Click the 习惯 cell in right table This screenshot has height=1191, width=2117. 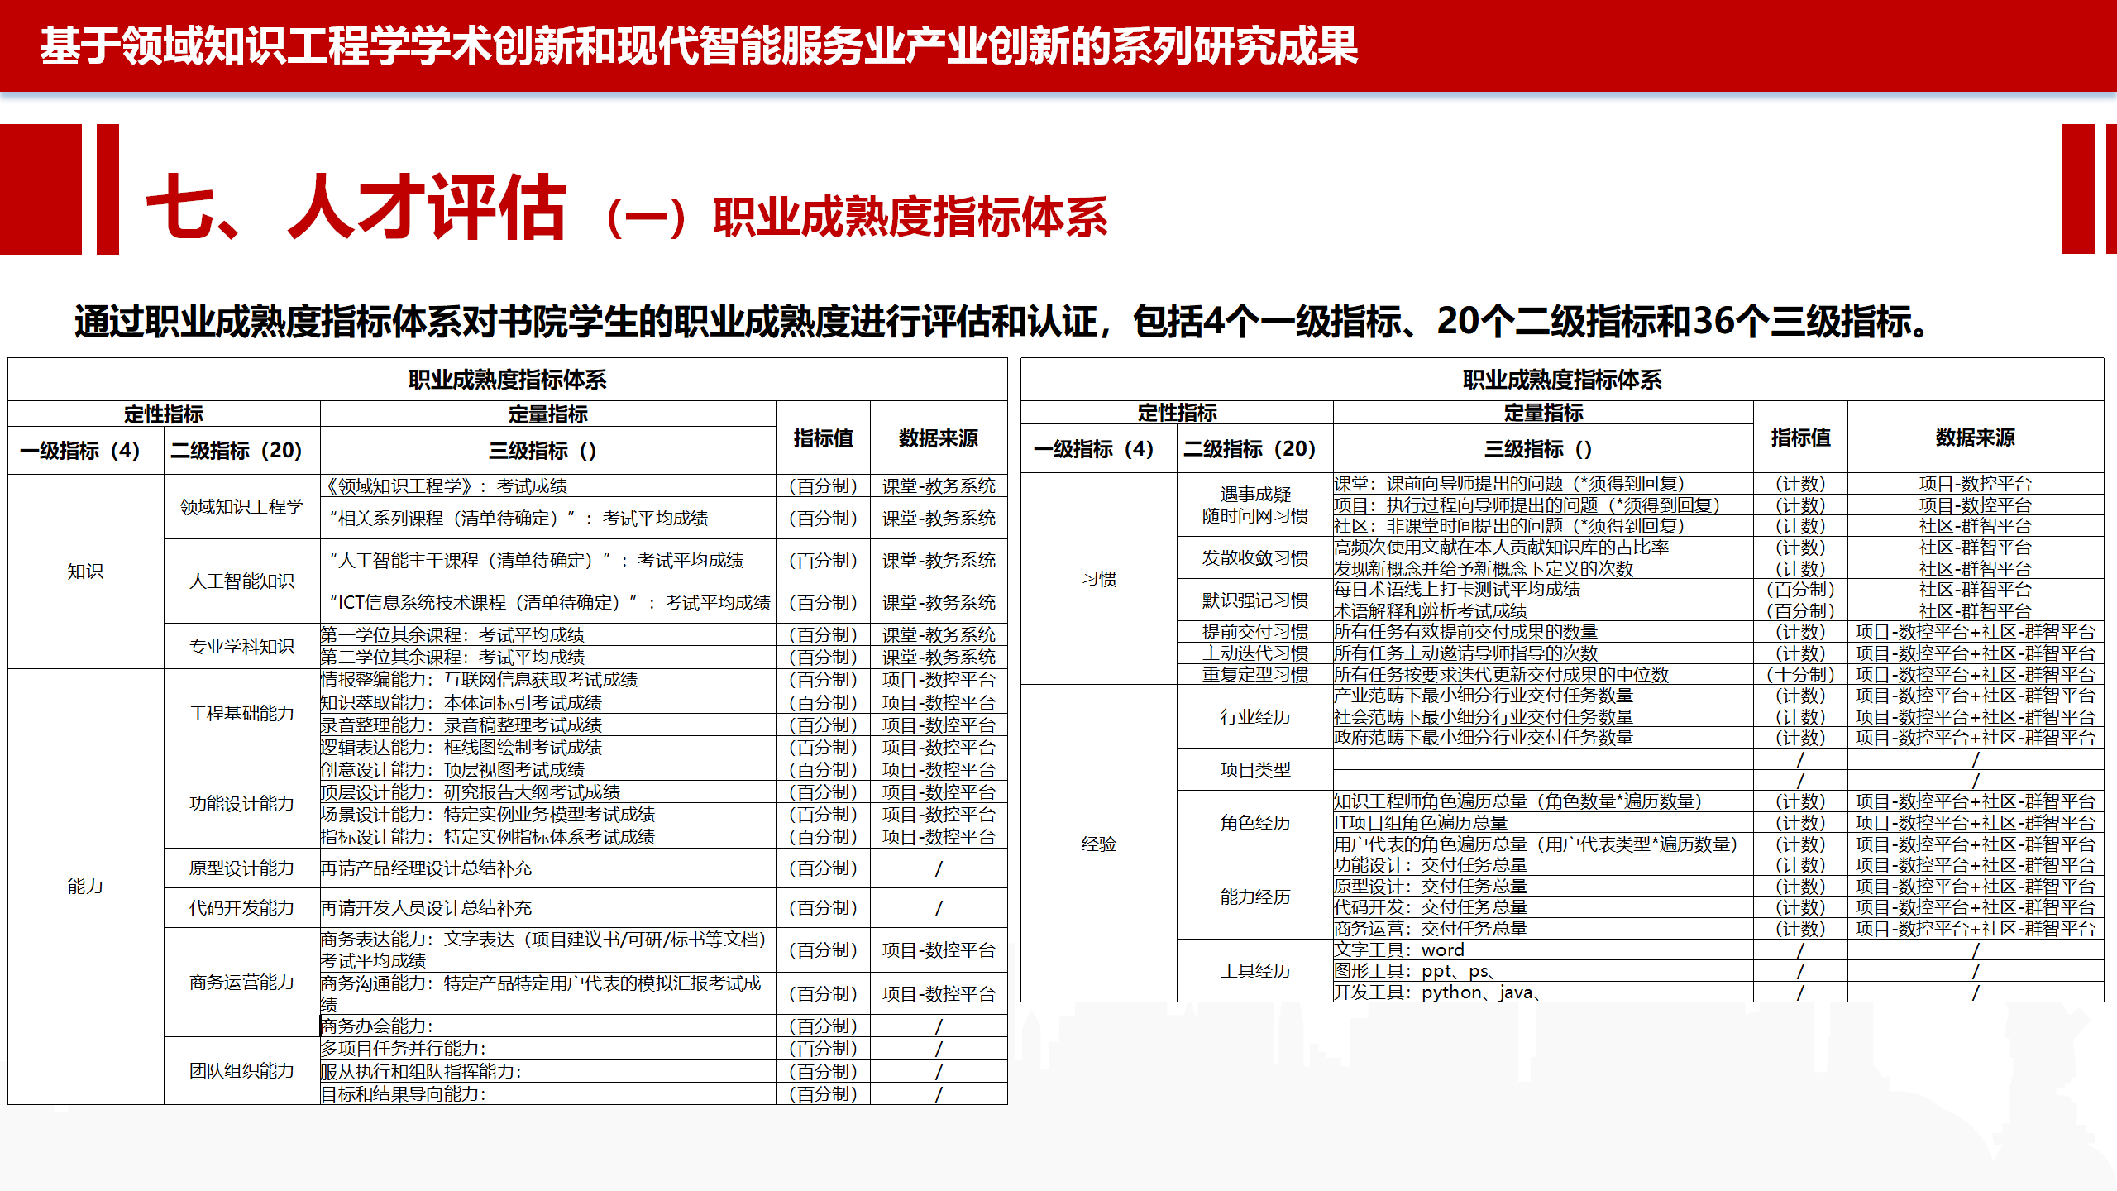point(1099,579)
